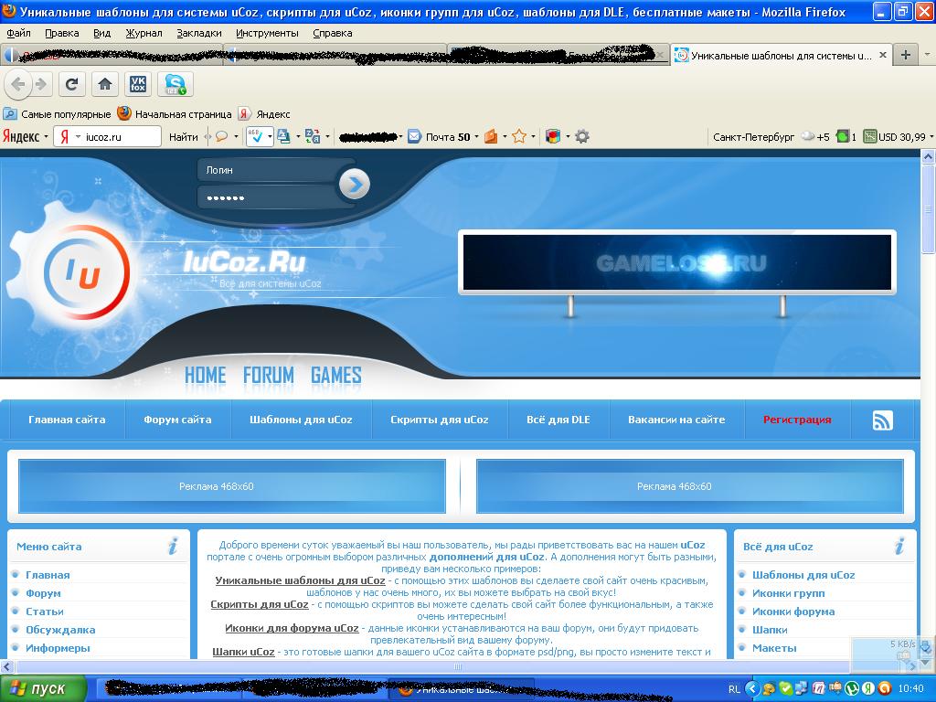This screenshot has height=702, width=936.
Task: Click the Найти search button
Action: coord(183,137)
